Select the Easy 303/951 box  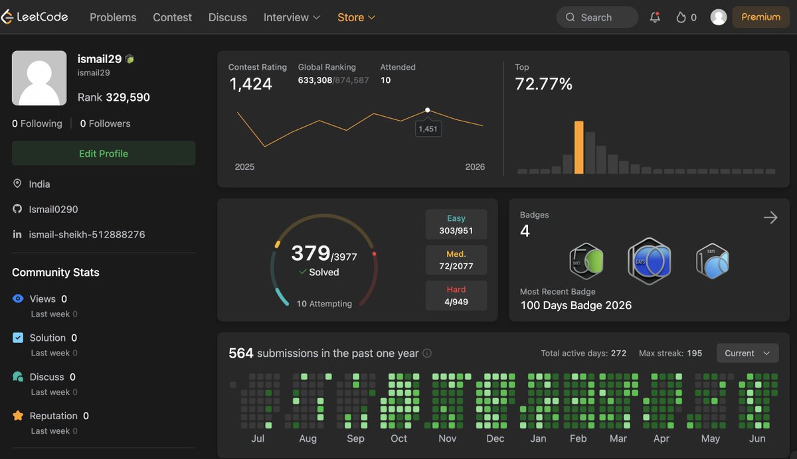click(456, 224)
